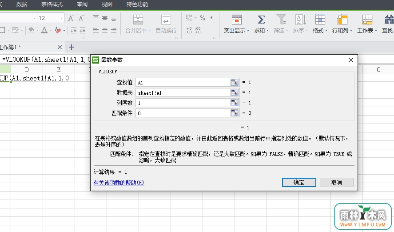Select the middle vertical align icon
The height and width of the screenshot is (232, 394).
pyautogui.click(x=105, y=18)
